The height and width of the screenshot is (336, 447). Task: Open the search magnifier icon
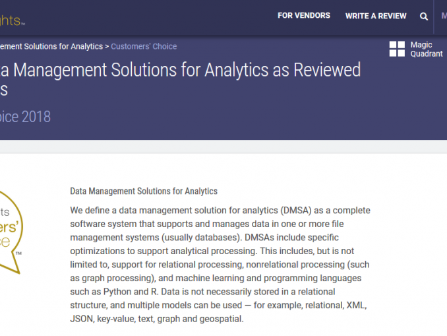point(424,17)
